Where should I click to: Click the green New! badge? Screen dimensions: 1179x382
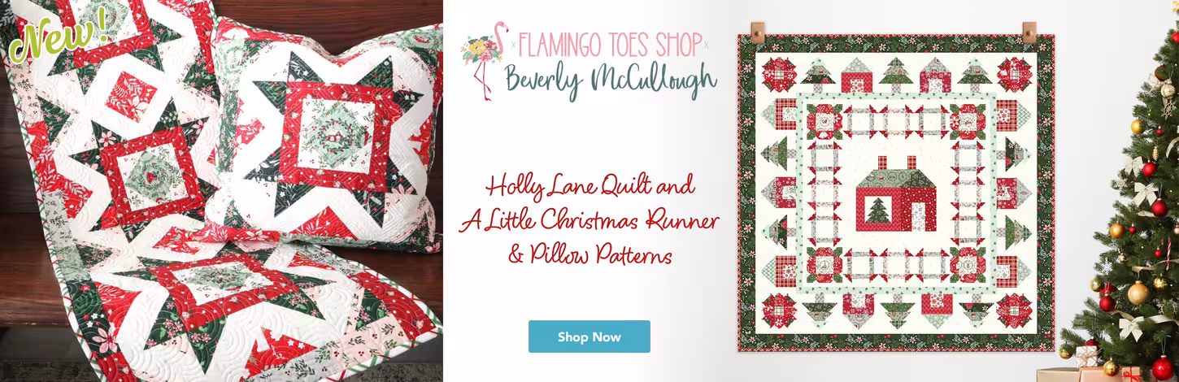tap(57, 33)
